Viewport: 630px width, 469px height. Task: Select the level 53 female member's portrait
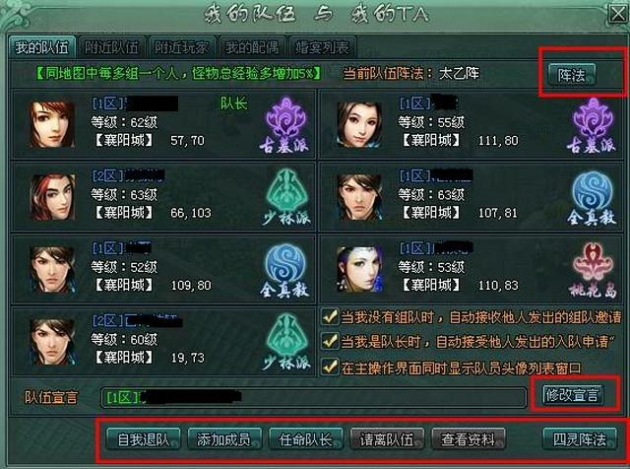click(359, 269)
